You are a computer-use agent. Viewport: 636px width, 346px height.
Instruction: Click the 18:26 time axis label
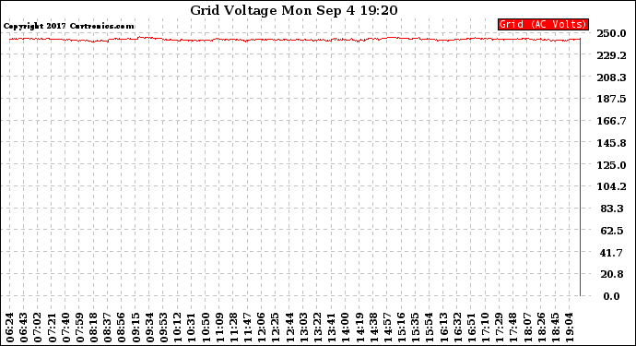coord(541,328)
